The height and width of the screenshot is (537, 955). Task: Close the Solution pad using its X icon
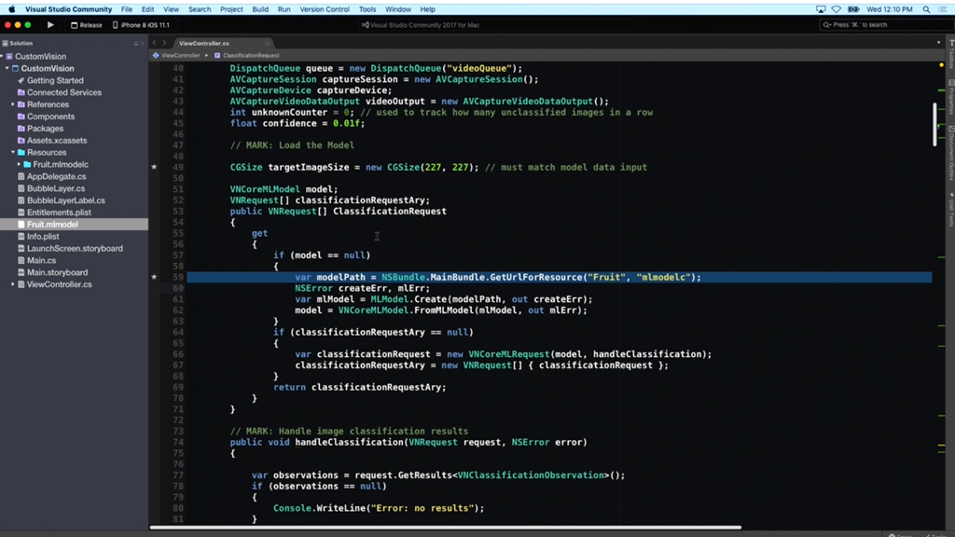(x=142, y=43)
